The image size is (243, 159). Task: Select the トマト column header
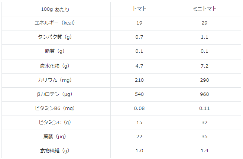pyautogui.click(x=139, y=9)
